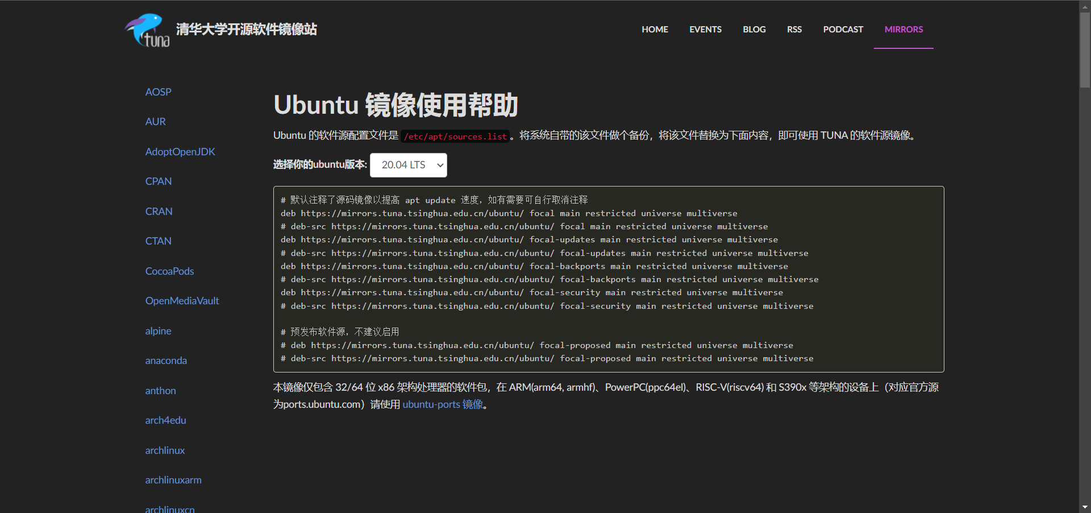Open the OpenMediaVault help link
The image size is (1091, 513).
click(182, 301)
